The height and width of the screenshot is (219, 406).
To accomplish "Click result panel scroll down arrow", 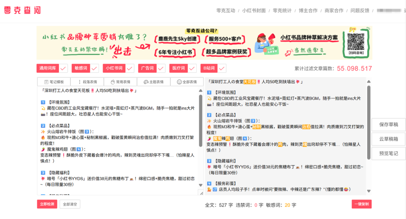I will click(369, 191).
